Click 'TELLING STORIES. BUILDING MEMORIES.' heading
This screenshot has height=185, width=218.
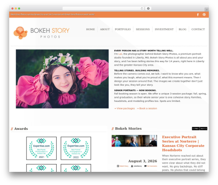(137, 70)
